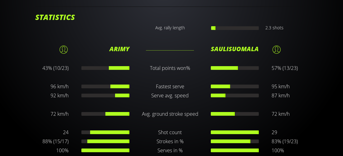Click SAULISUOMALA's Total points won bar

tap(235, 68)
